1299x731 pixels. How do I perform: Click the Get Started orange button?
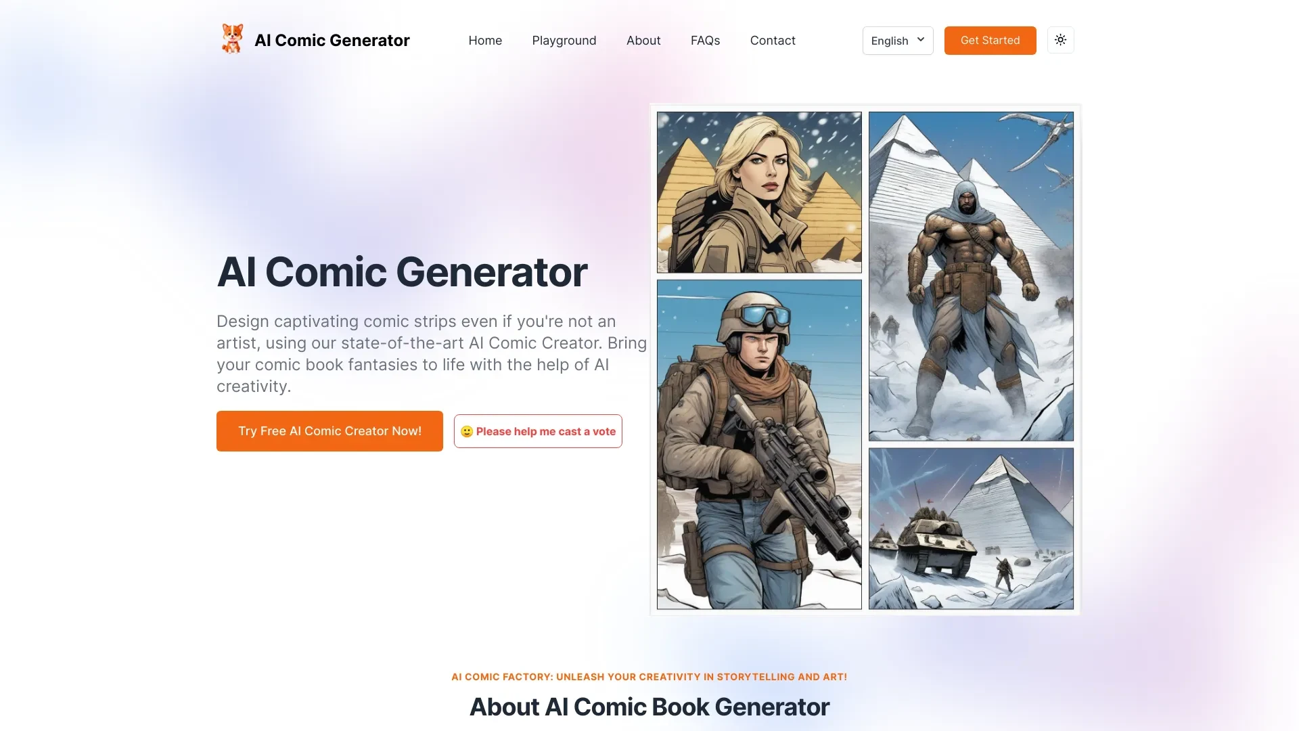989,40
